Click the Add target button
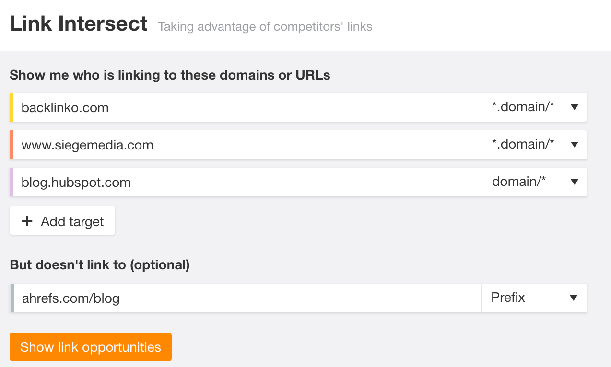The image size is (611, 367). [62, 220]
